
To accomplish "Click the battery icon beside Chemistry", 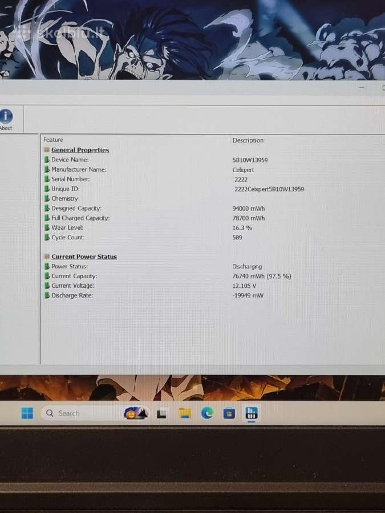I will coord(47,198).
